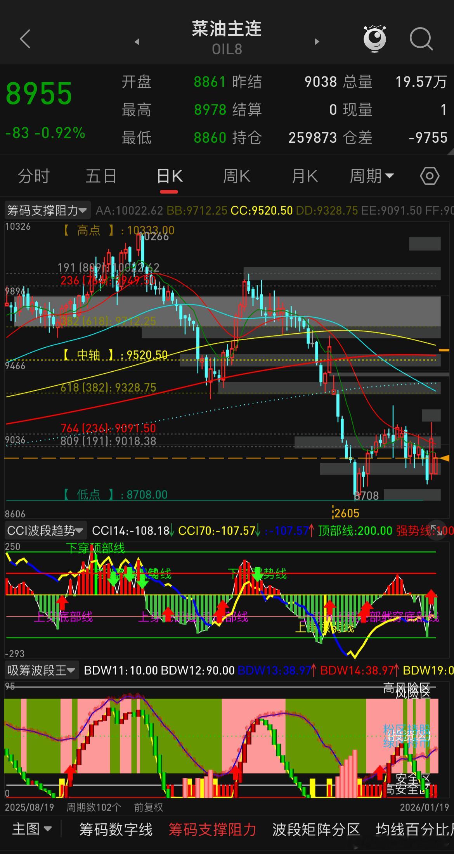Tap the 618 (382): 9328.75 level label
Image resolution: width=454 pixels, height=854 pixels.
tap(108, 387)
